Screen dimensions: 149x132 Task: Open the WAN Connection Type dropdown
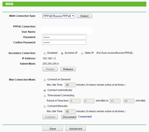(x=59, y=16)
